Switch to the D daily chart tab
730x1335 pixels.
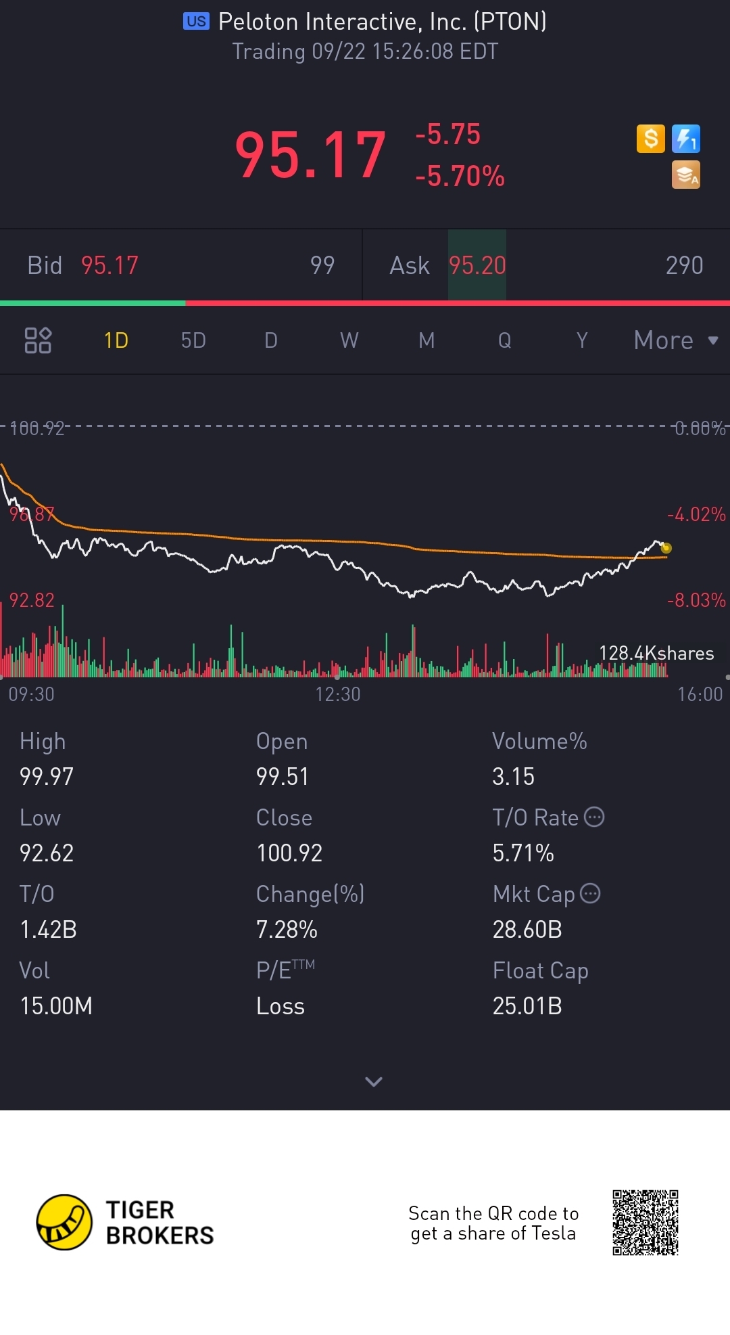coord(271,340)
